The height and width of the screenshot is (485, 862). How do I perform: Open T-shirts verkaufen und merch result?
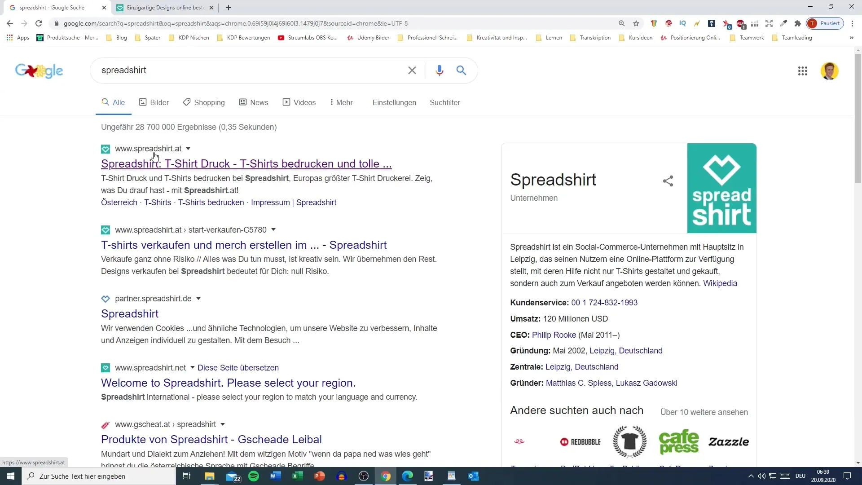point(244,245)
